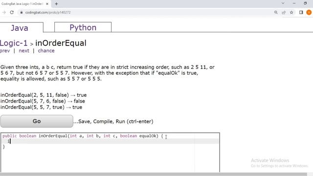Switch to the Python tab
This screenshot has width=313, height=176.
point(83,27)
